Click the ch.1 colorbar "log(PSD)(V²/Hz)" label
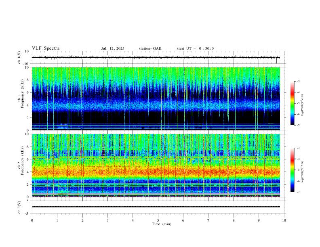 click(303, 105)
